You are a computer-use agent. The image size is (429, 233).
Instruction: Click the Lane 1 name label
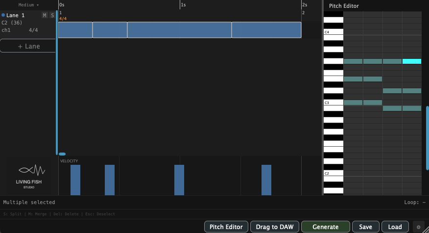(15, 15)
